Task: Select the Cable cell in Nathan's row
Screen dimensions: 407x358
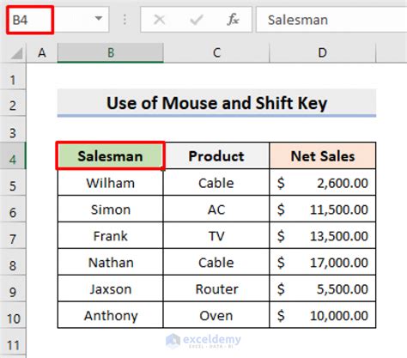Action: pyautogui.click(x=216, y=262)
